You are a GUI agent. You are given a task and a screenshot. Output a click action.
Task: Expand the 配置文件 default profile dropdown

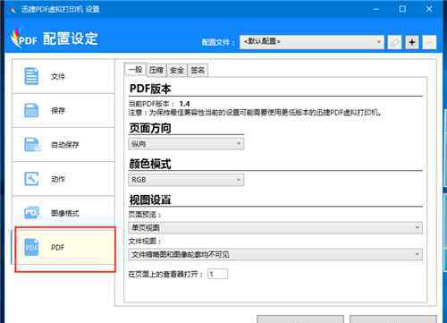312,42
